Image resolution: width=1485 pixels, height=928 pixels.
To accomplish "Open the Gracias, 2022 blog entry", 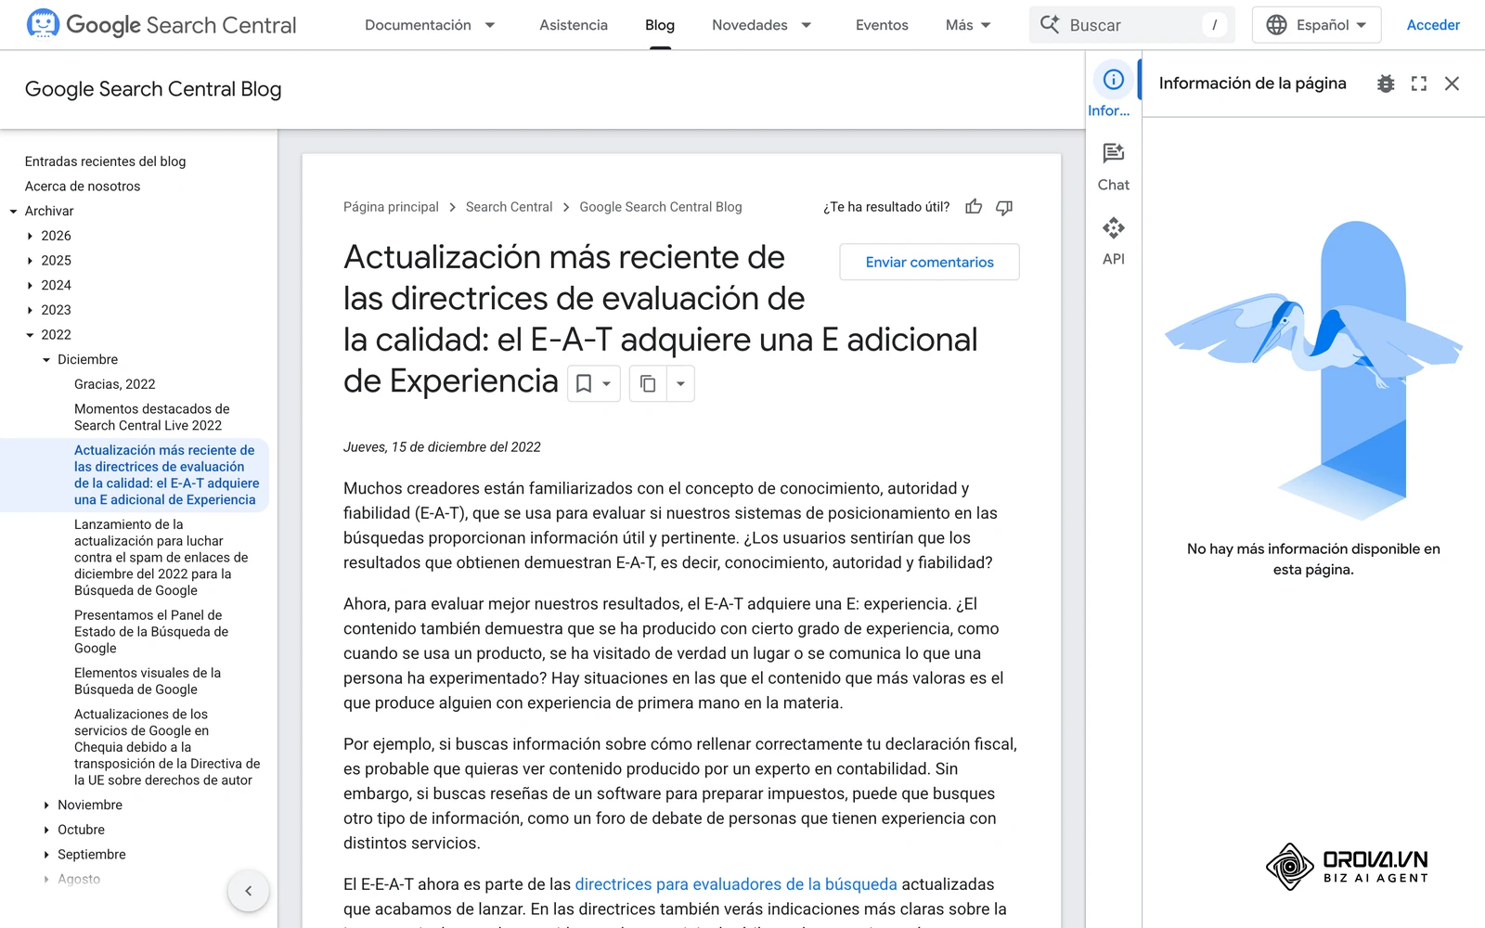I will point(115,384).
